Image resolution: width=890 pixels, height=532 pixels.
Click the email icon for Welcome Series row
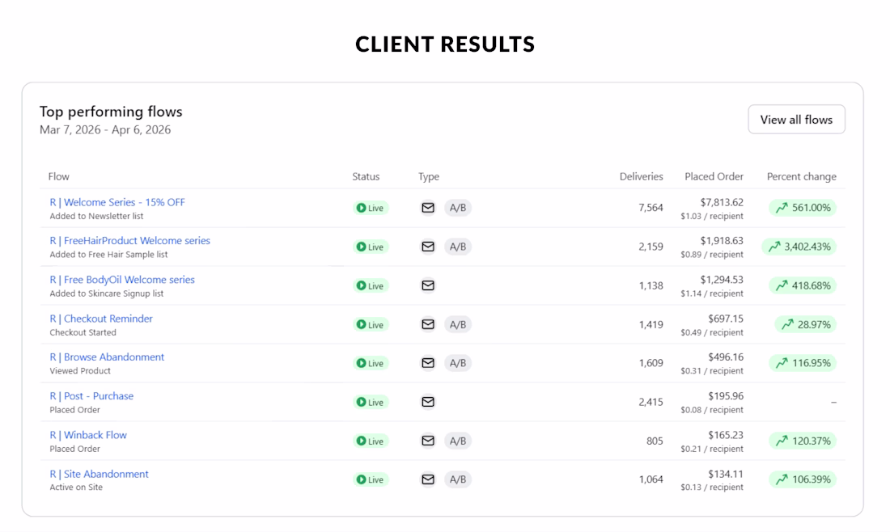[428, 208]
